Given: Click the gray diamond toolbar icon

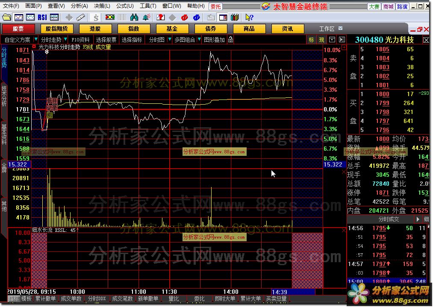Looking at the screenshot, I should 173,18.
